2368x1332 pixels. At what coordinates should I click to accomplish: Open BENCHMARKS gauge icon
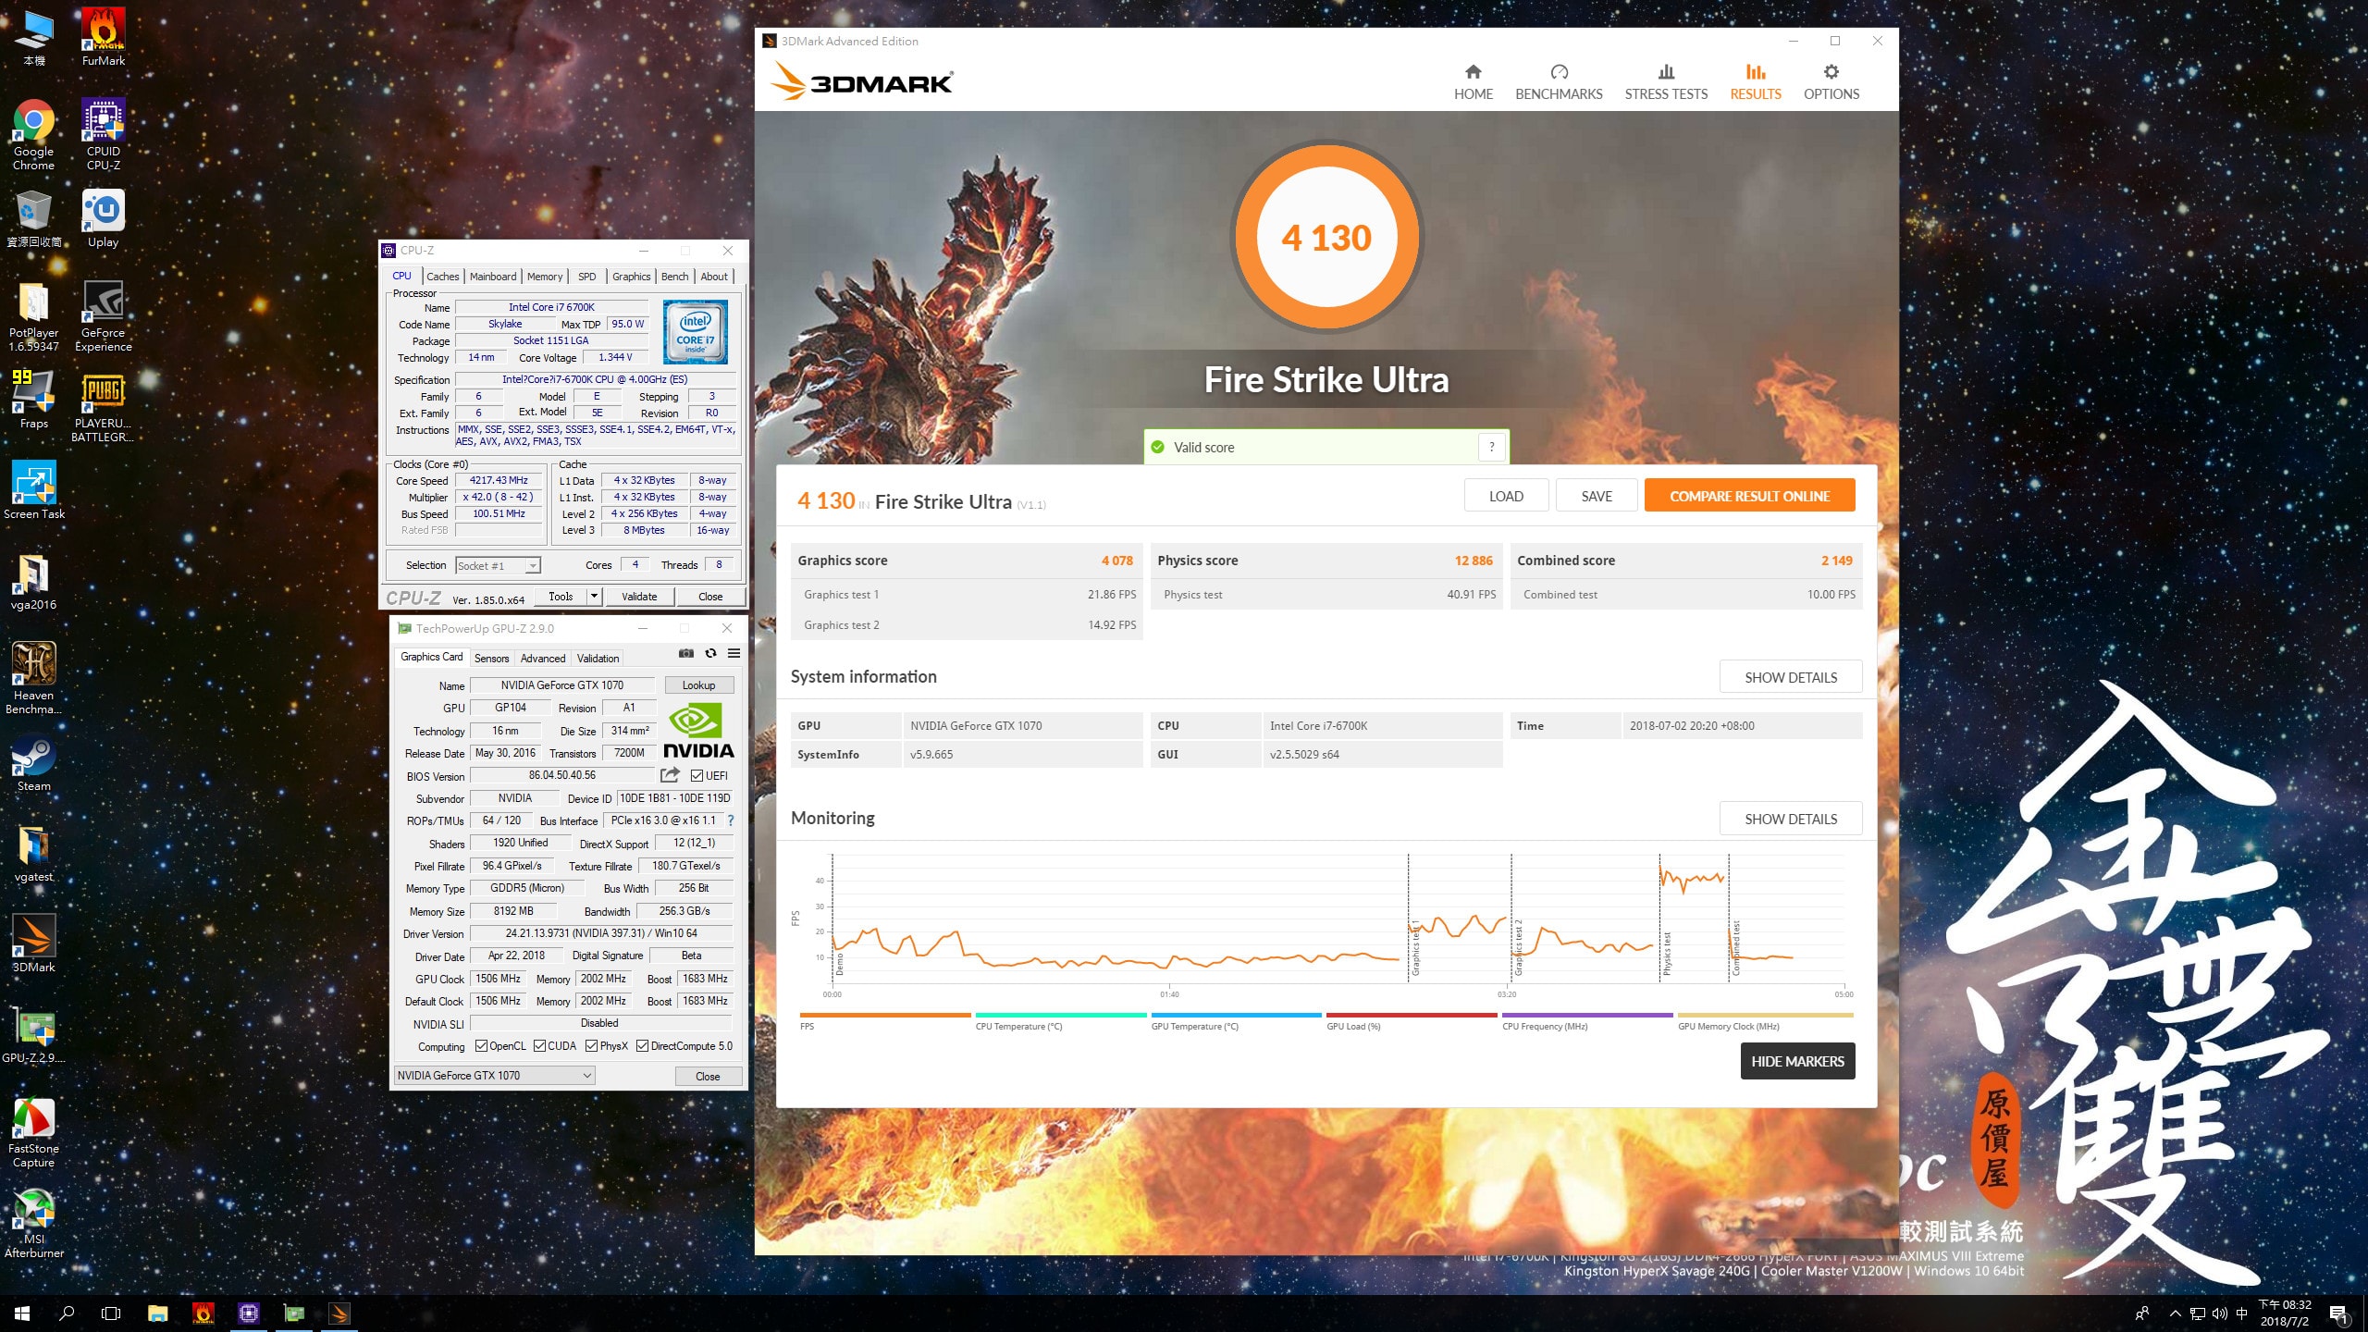[1559, 72]
